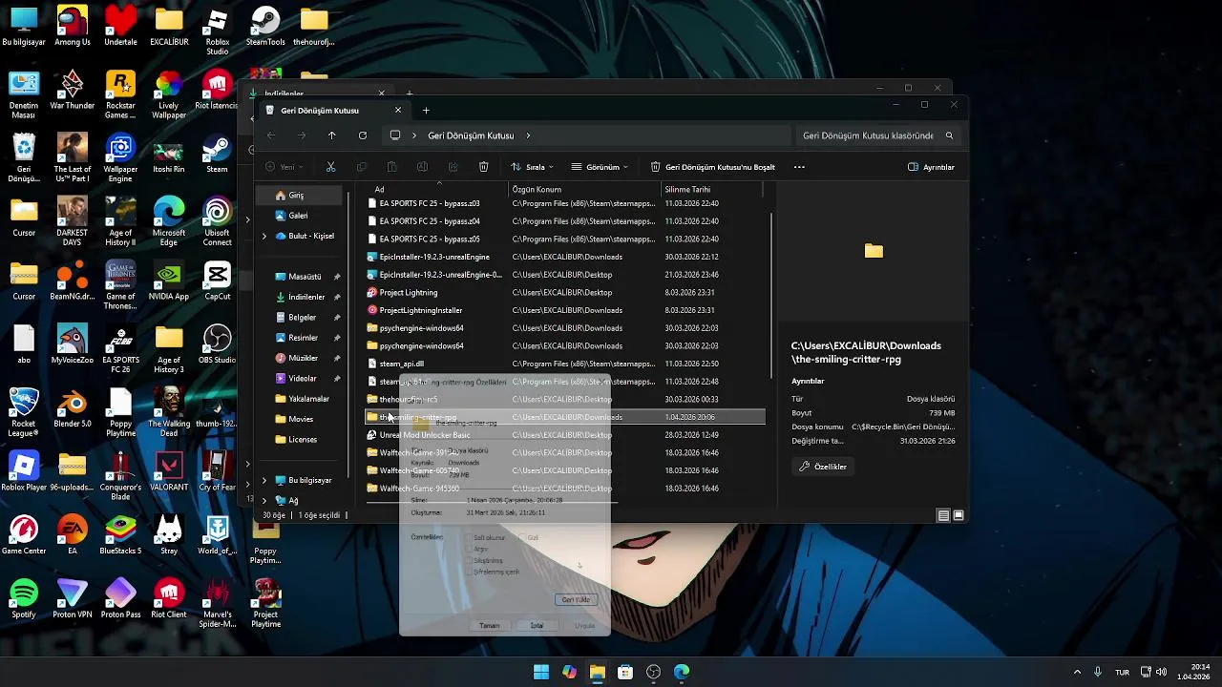Expand the Bu bilgisayar tree node
This screenshot has width=1222, height=687.
(x=264, y=480)
